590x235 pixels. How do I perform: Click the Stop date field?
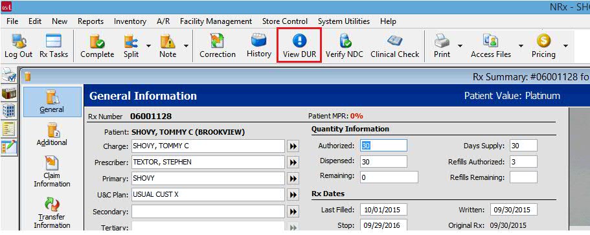coord(383,225)
